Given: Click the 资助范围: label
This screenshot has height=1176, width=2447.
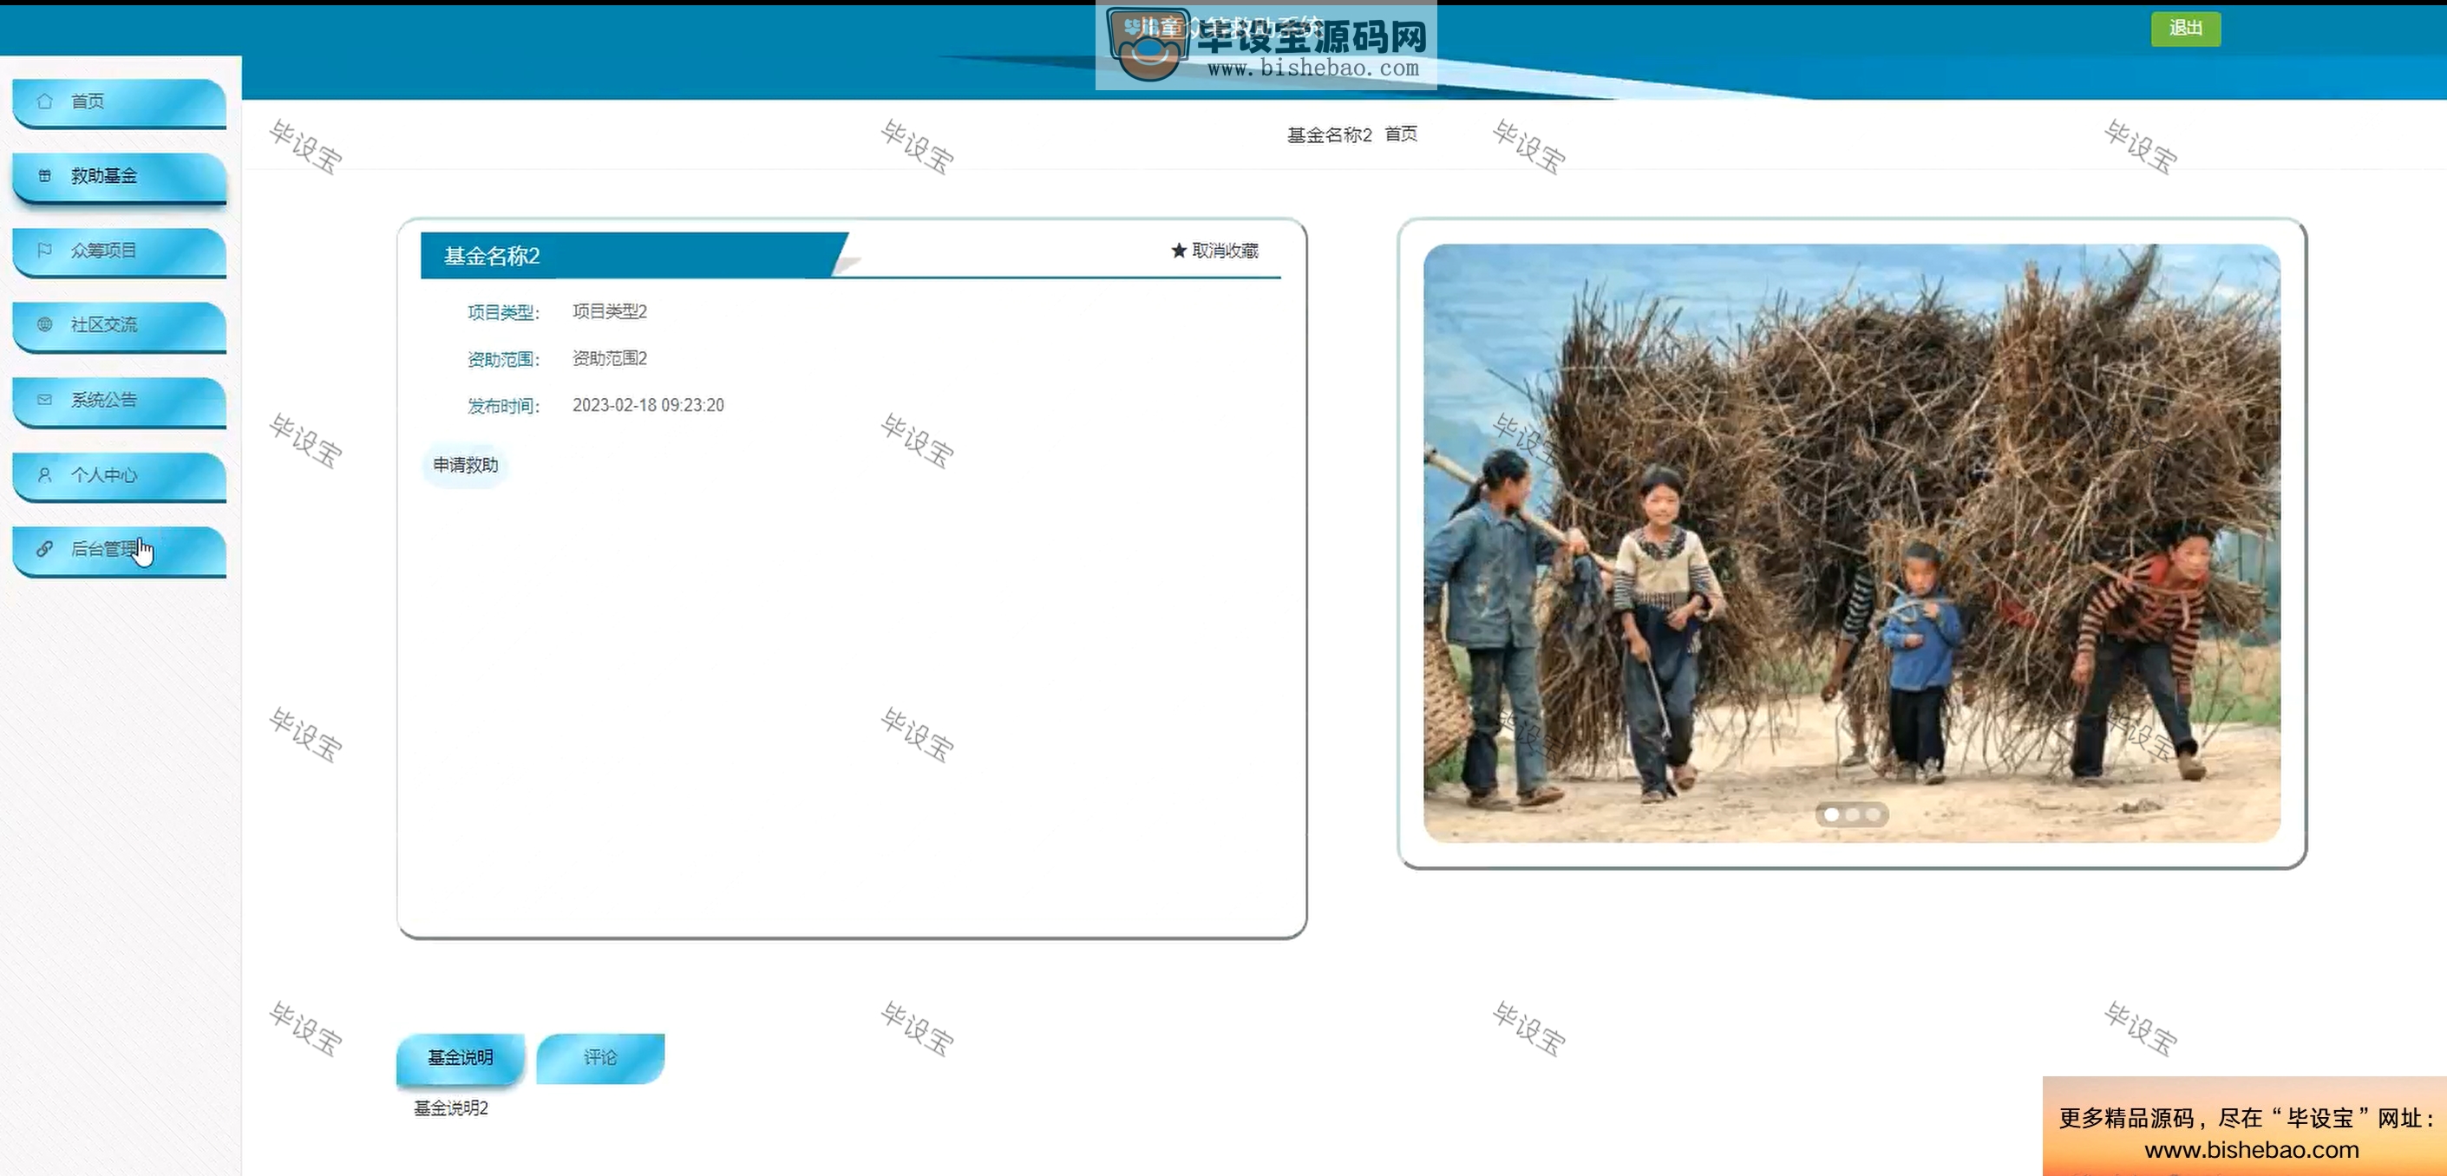Looking at the screenshot, I should [x=503, y=359].
